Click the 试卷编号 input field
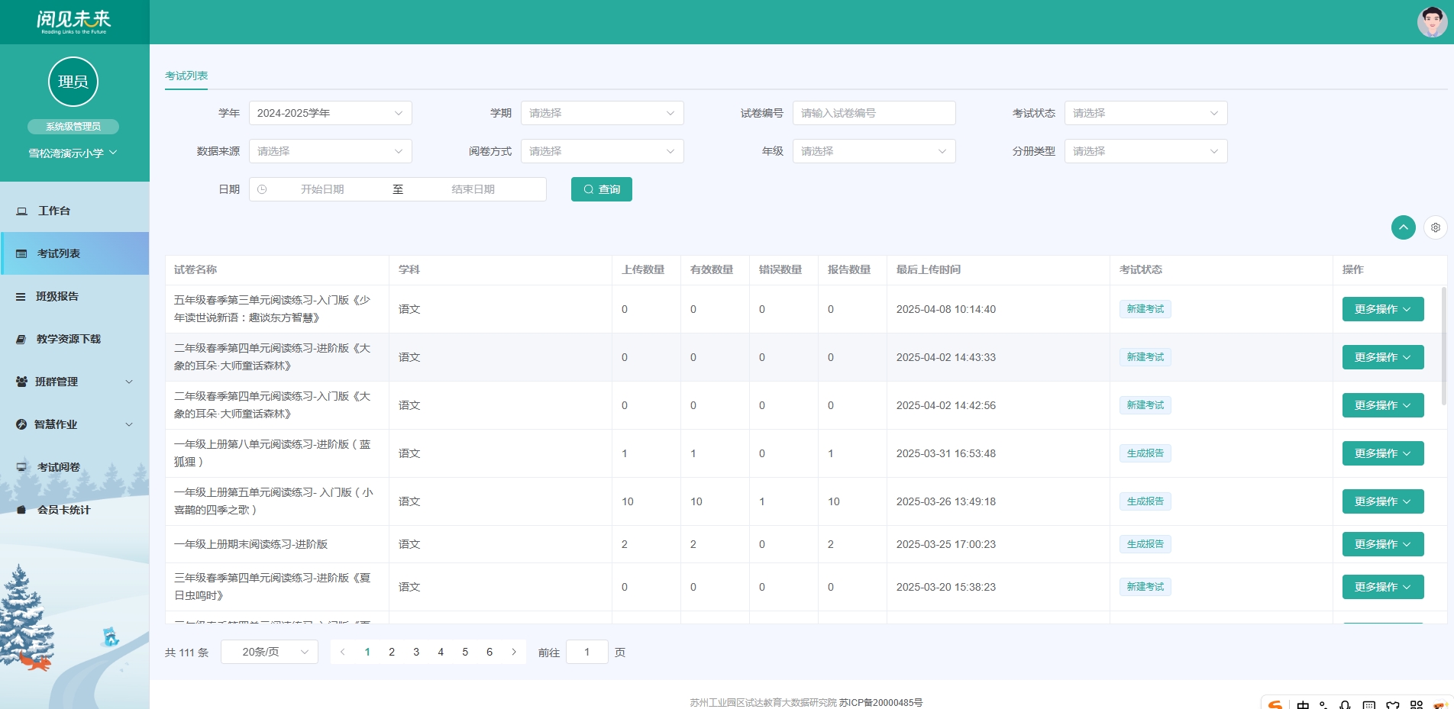The height and width of the screenshot is (709, 1454). pos(874,113)
